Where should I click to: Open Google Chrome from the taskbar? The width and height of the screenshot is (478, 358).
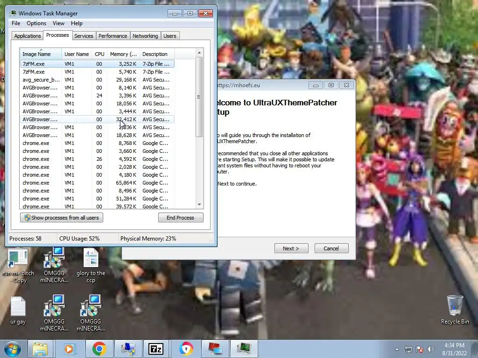(99, 349)
